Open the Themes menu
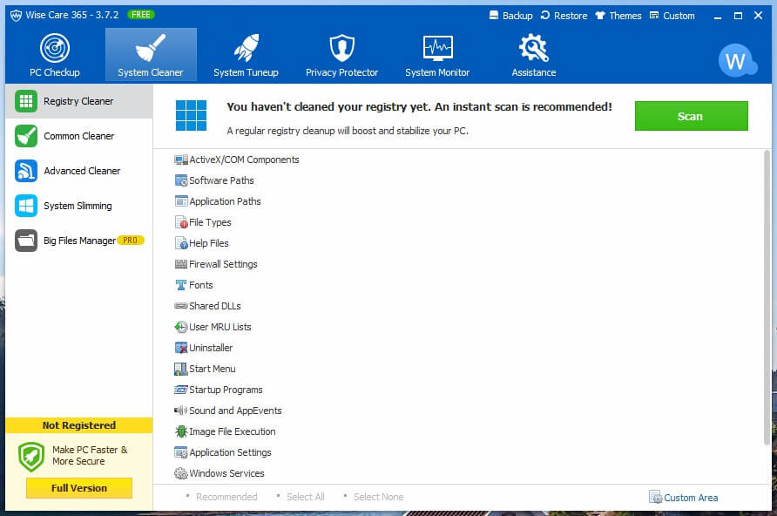The height and width of the screenshot is (516, 777). coord(618,16)
